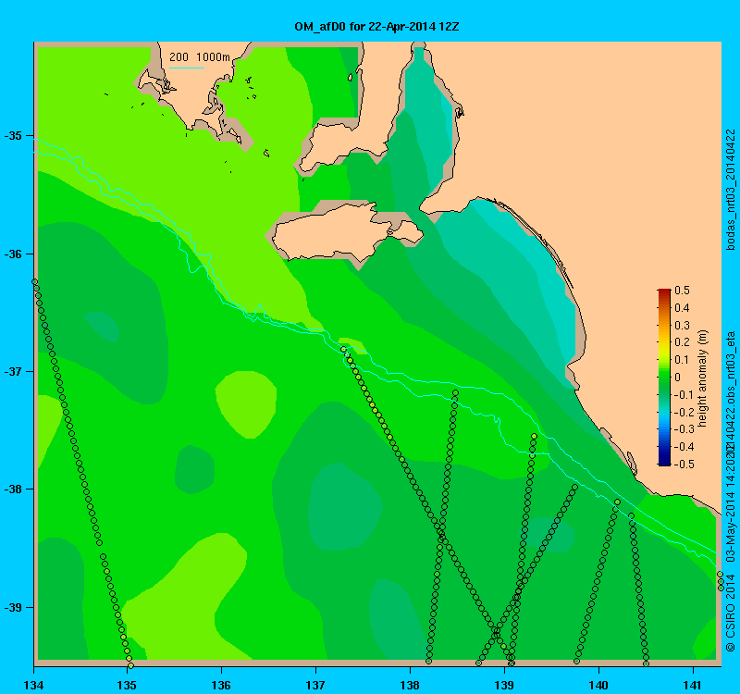
Task: Click the plot title 'OM_afD0 for 22-Apr-2014 12Z'
Action: tap(376, 27)
